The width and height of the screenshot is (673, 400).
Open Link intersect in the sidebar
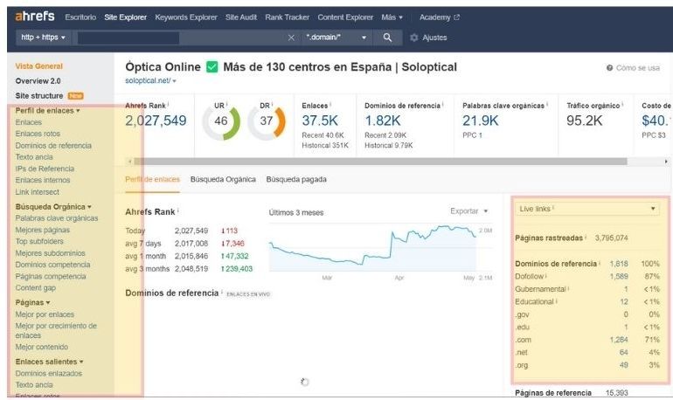tap(38, 192)
